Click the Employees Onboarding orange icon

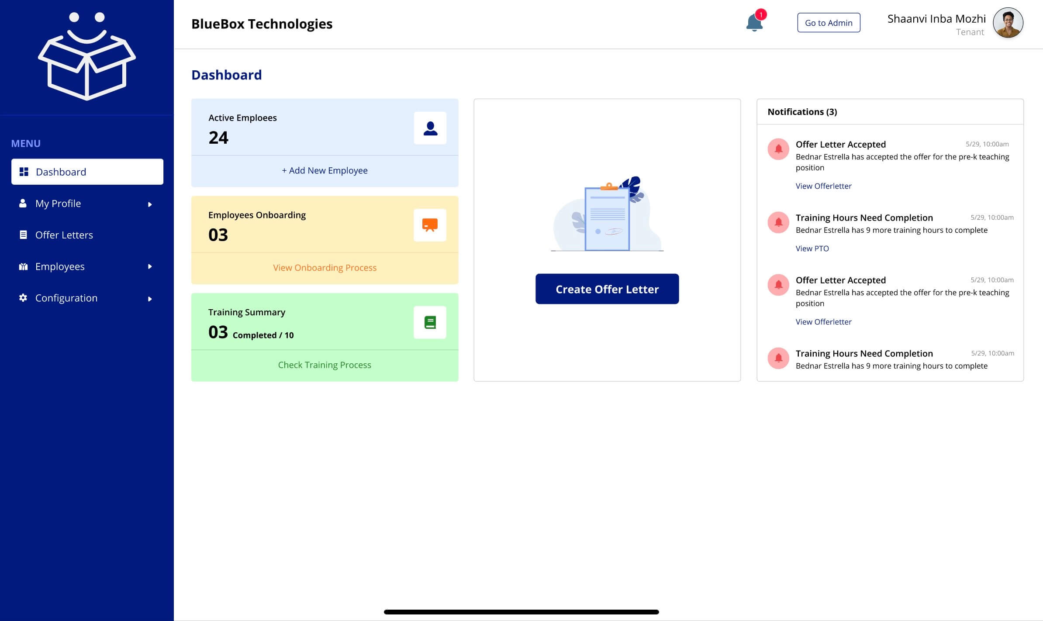[x=430, y=225]
